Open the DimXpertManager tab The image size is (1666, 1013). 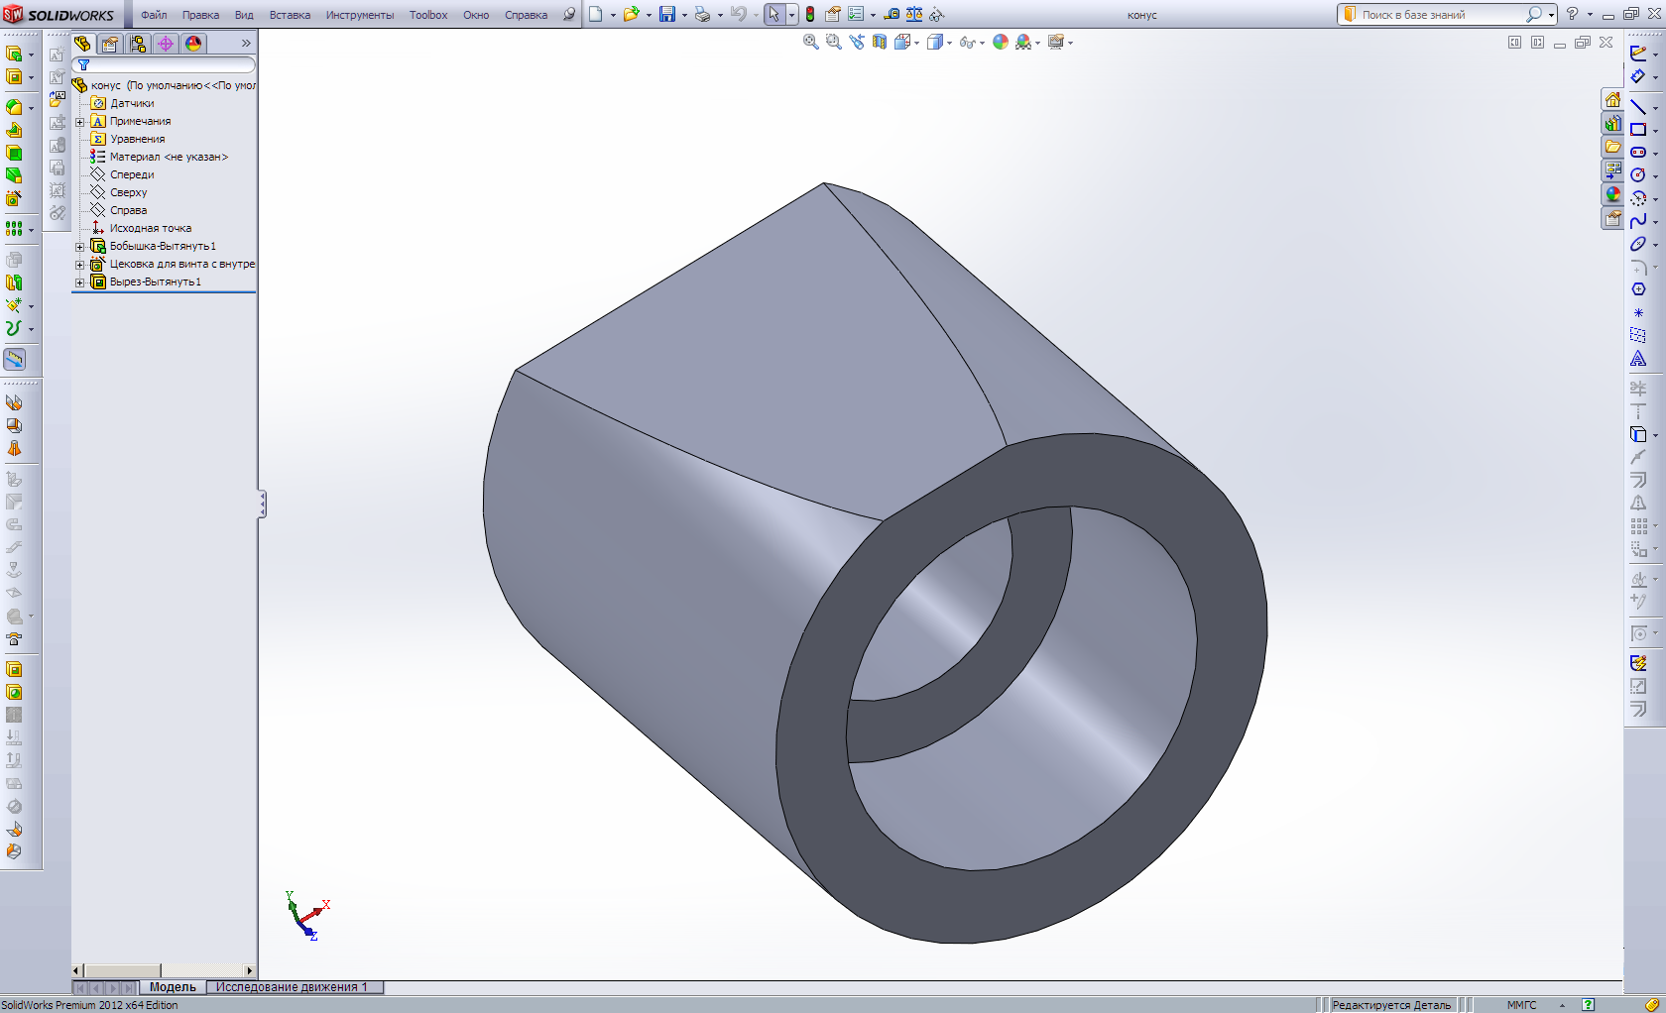click(166, 44)
